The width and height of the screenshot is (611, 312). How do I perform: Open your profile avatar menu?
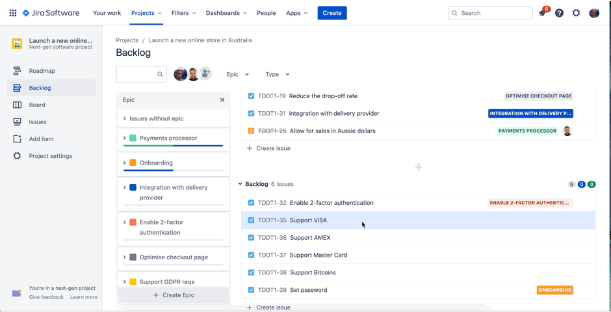pos(594,13)
